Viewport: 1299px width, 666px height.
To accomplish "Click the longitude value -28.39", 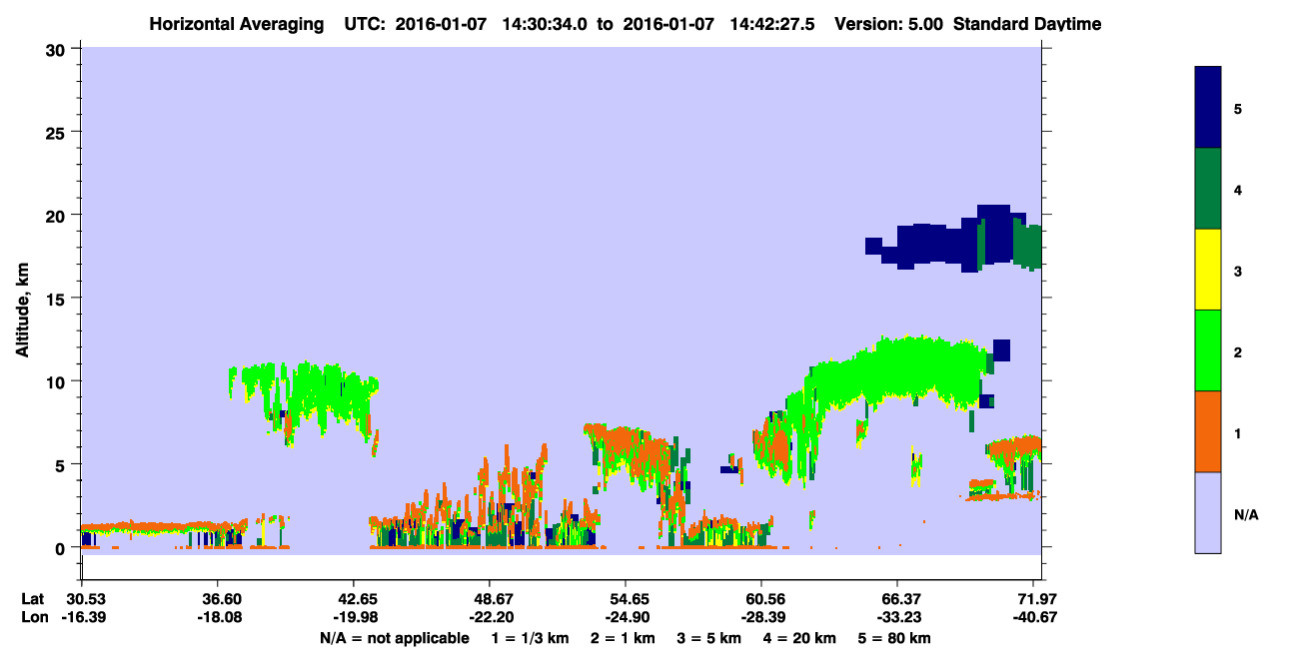I will pos(761,618).
